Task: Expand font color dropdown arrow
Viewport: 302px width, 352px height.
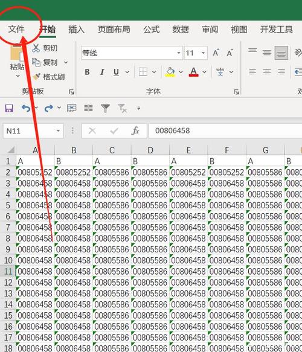Action: (x=204, y=72)
